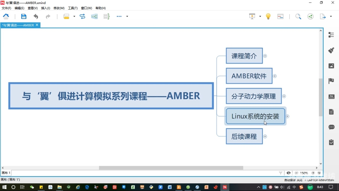Viewport: 339px width, 191px height.
Task: Open the Format brush panel
Action: point(331,50)
